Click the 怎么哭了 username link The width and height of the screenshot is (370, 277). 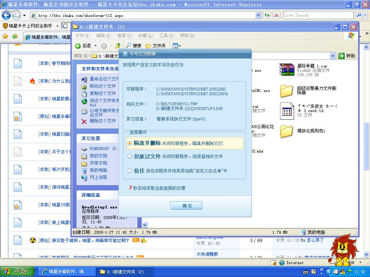315,240
